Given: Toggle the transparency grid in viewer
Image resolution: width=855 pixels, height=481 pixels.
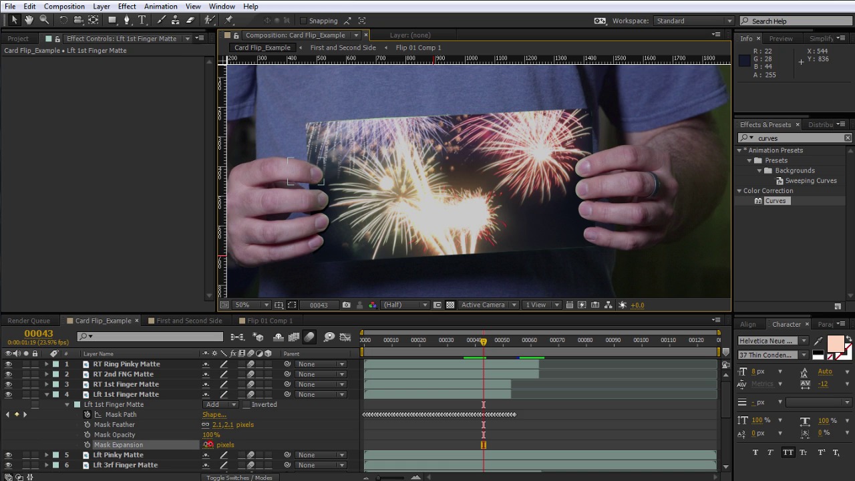Looking at the screenshot, I should coord(450,305).
